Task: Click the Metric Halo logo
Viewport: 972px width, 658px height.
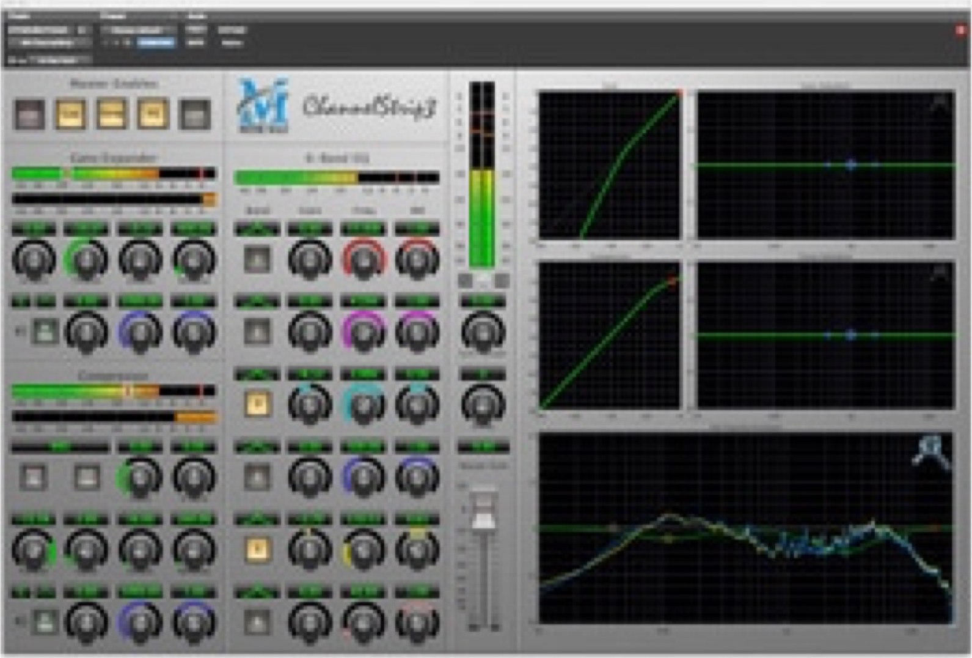Action: (263, 105)
